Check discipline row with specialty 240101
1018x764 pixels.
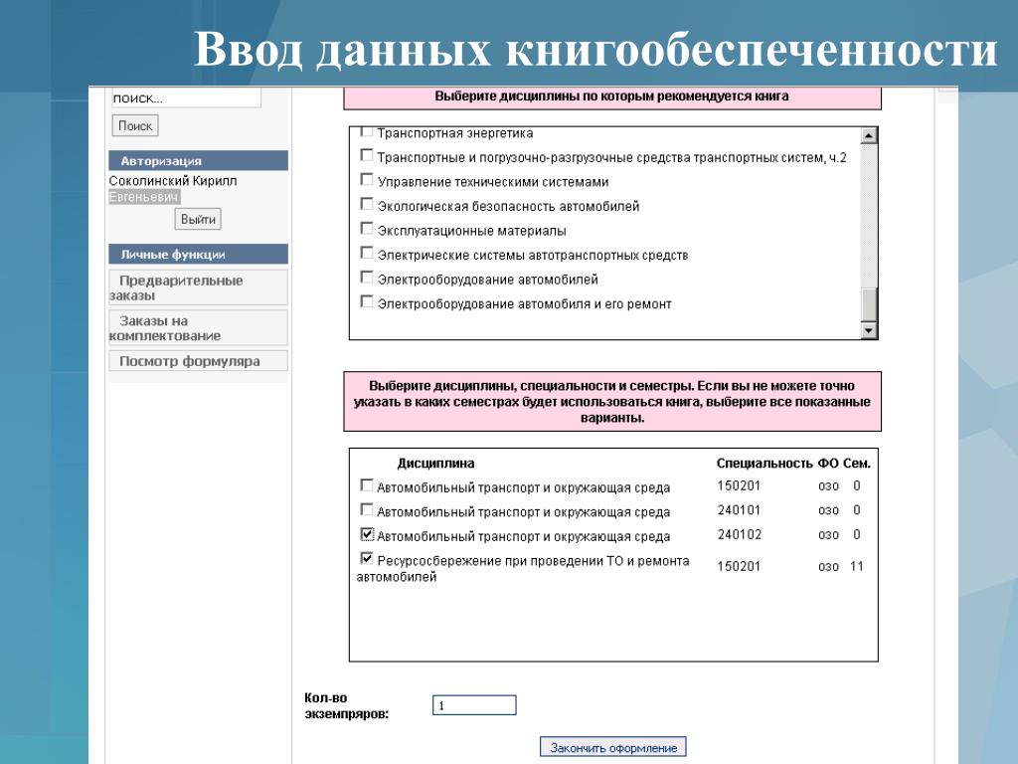pyautogui.click(x=366, y=509)
